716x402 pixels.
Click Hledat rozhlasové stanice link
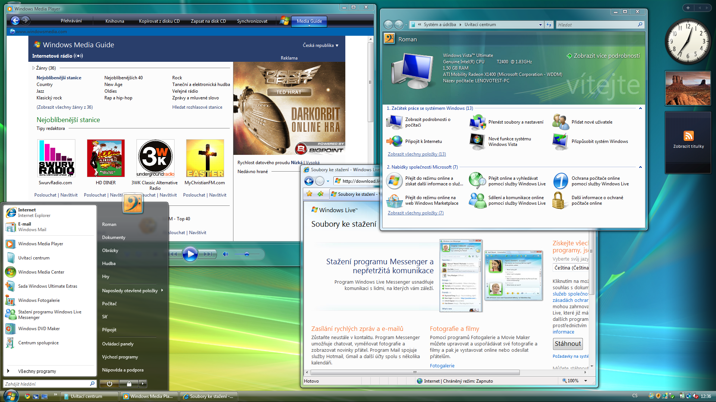tap(197, 107)
